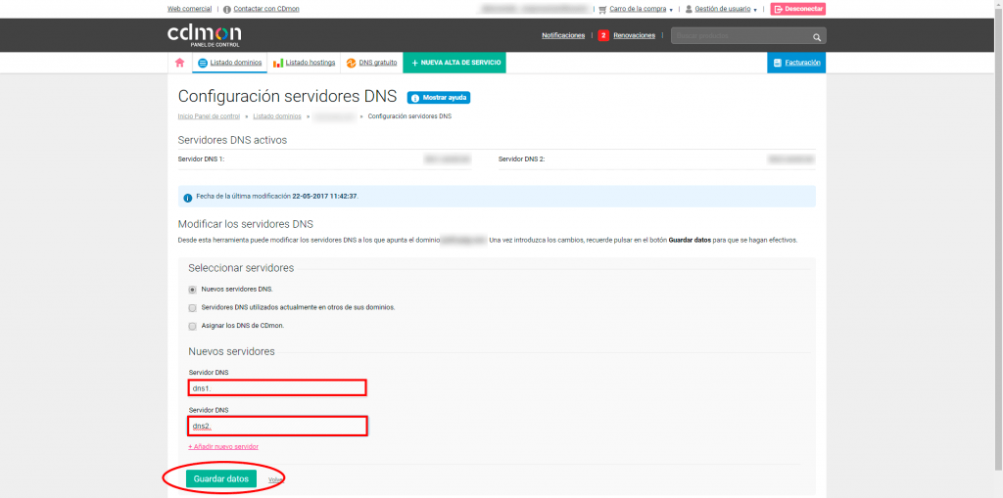Click the CDmon logo
Screen dimensions: 1003x498
point(204,35)
